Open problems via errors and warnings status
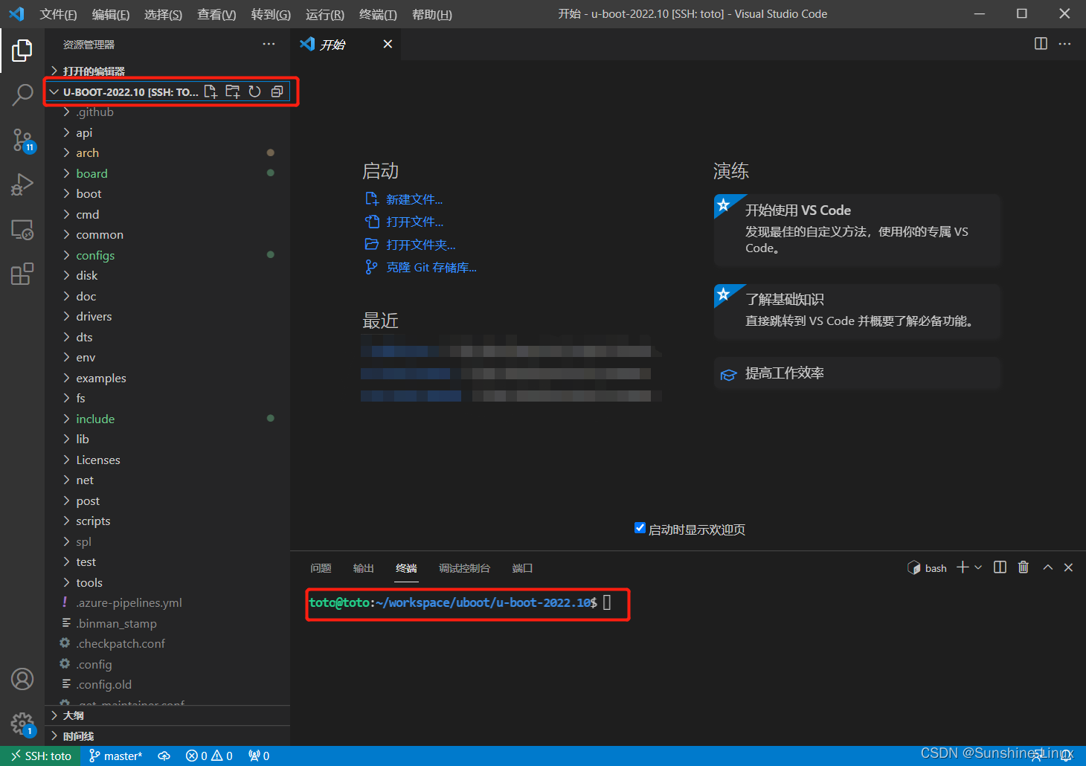Viewport: 1086px width, 766px height. coord(209,756)
